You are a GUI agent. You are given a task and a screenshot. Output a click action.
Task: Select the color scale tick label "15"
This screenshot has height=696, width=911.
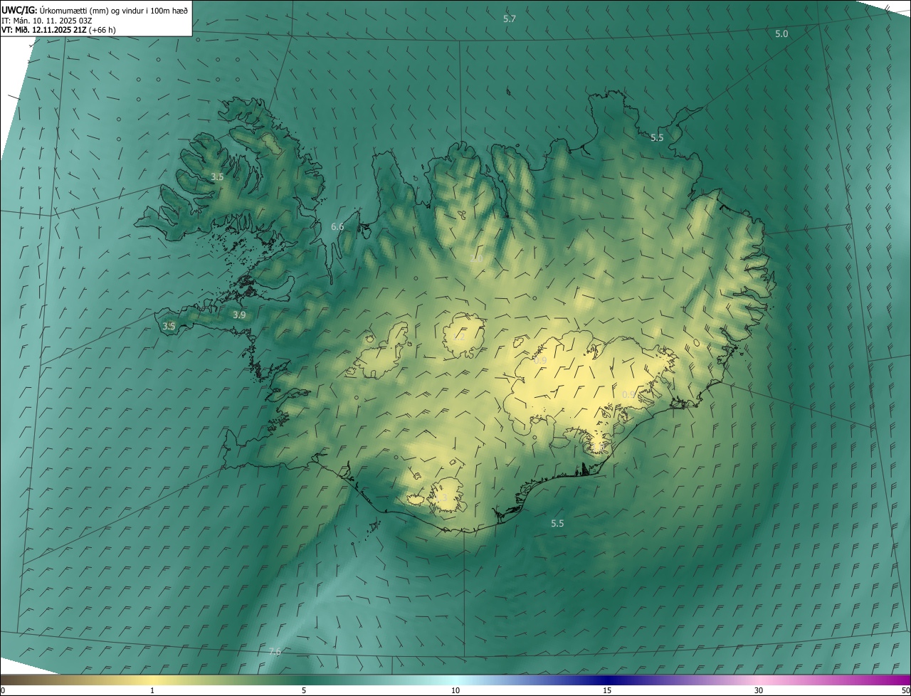(x=607, y=691)
